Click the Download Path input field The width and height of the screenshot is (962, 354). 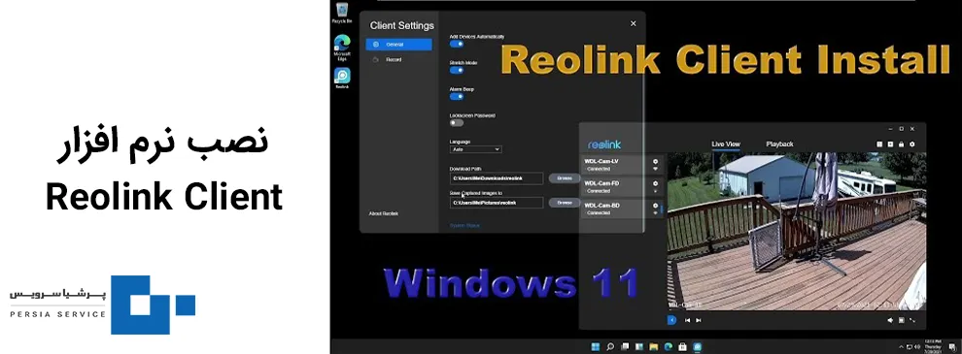(497, 178)
